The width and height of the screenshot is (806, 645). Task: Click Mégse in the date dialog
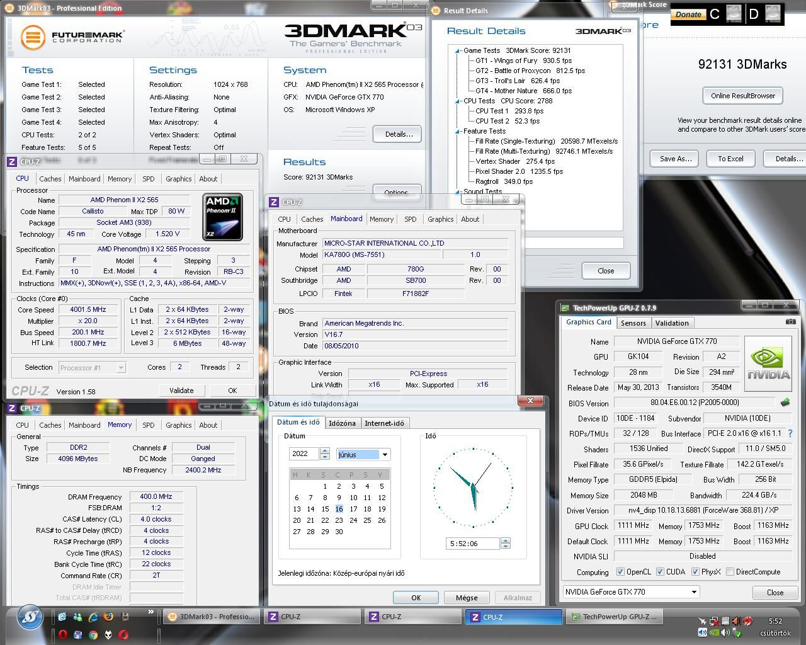tap(466, 598)
